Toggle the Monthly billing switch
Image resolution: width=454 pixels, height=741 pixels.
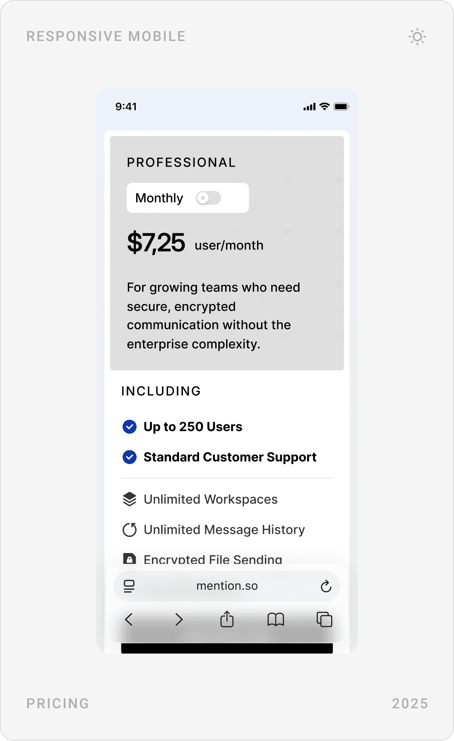coord(208,198)
